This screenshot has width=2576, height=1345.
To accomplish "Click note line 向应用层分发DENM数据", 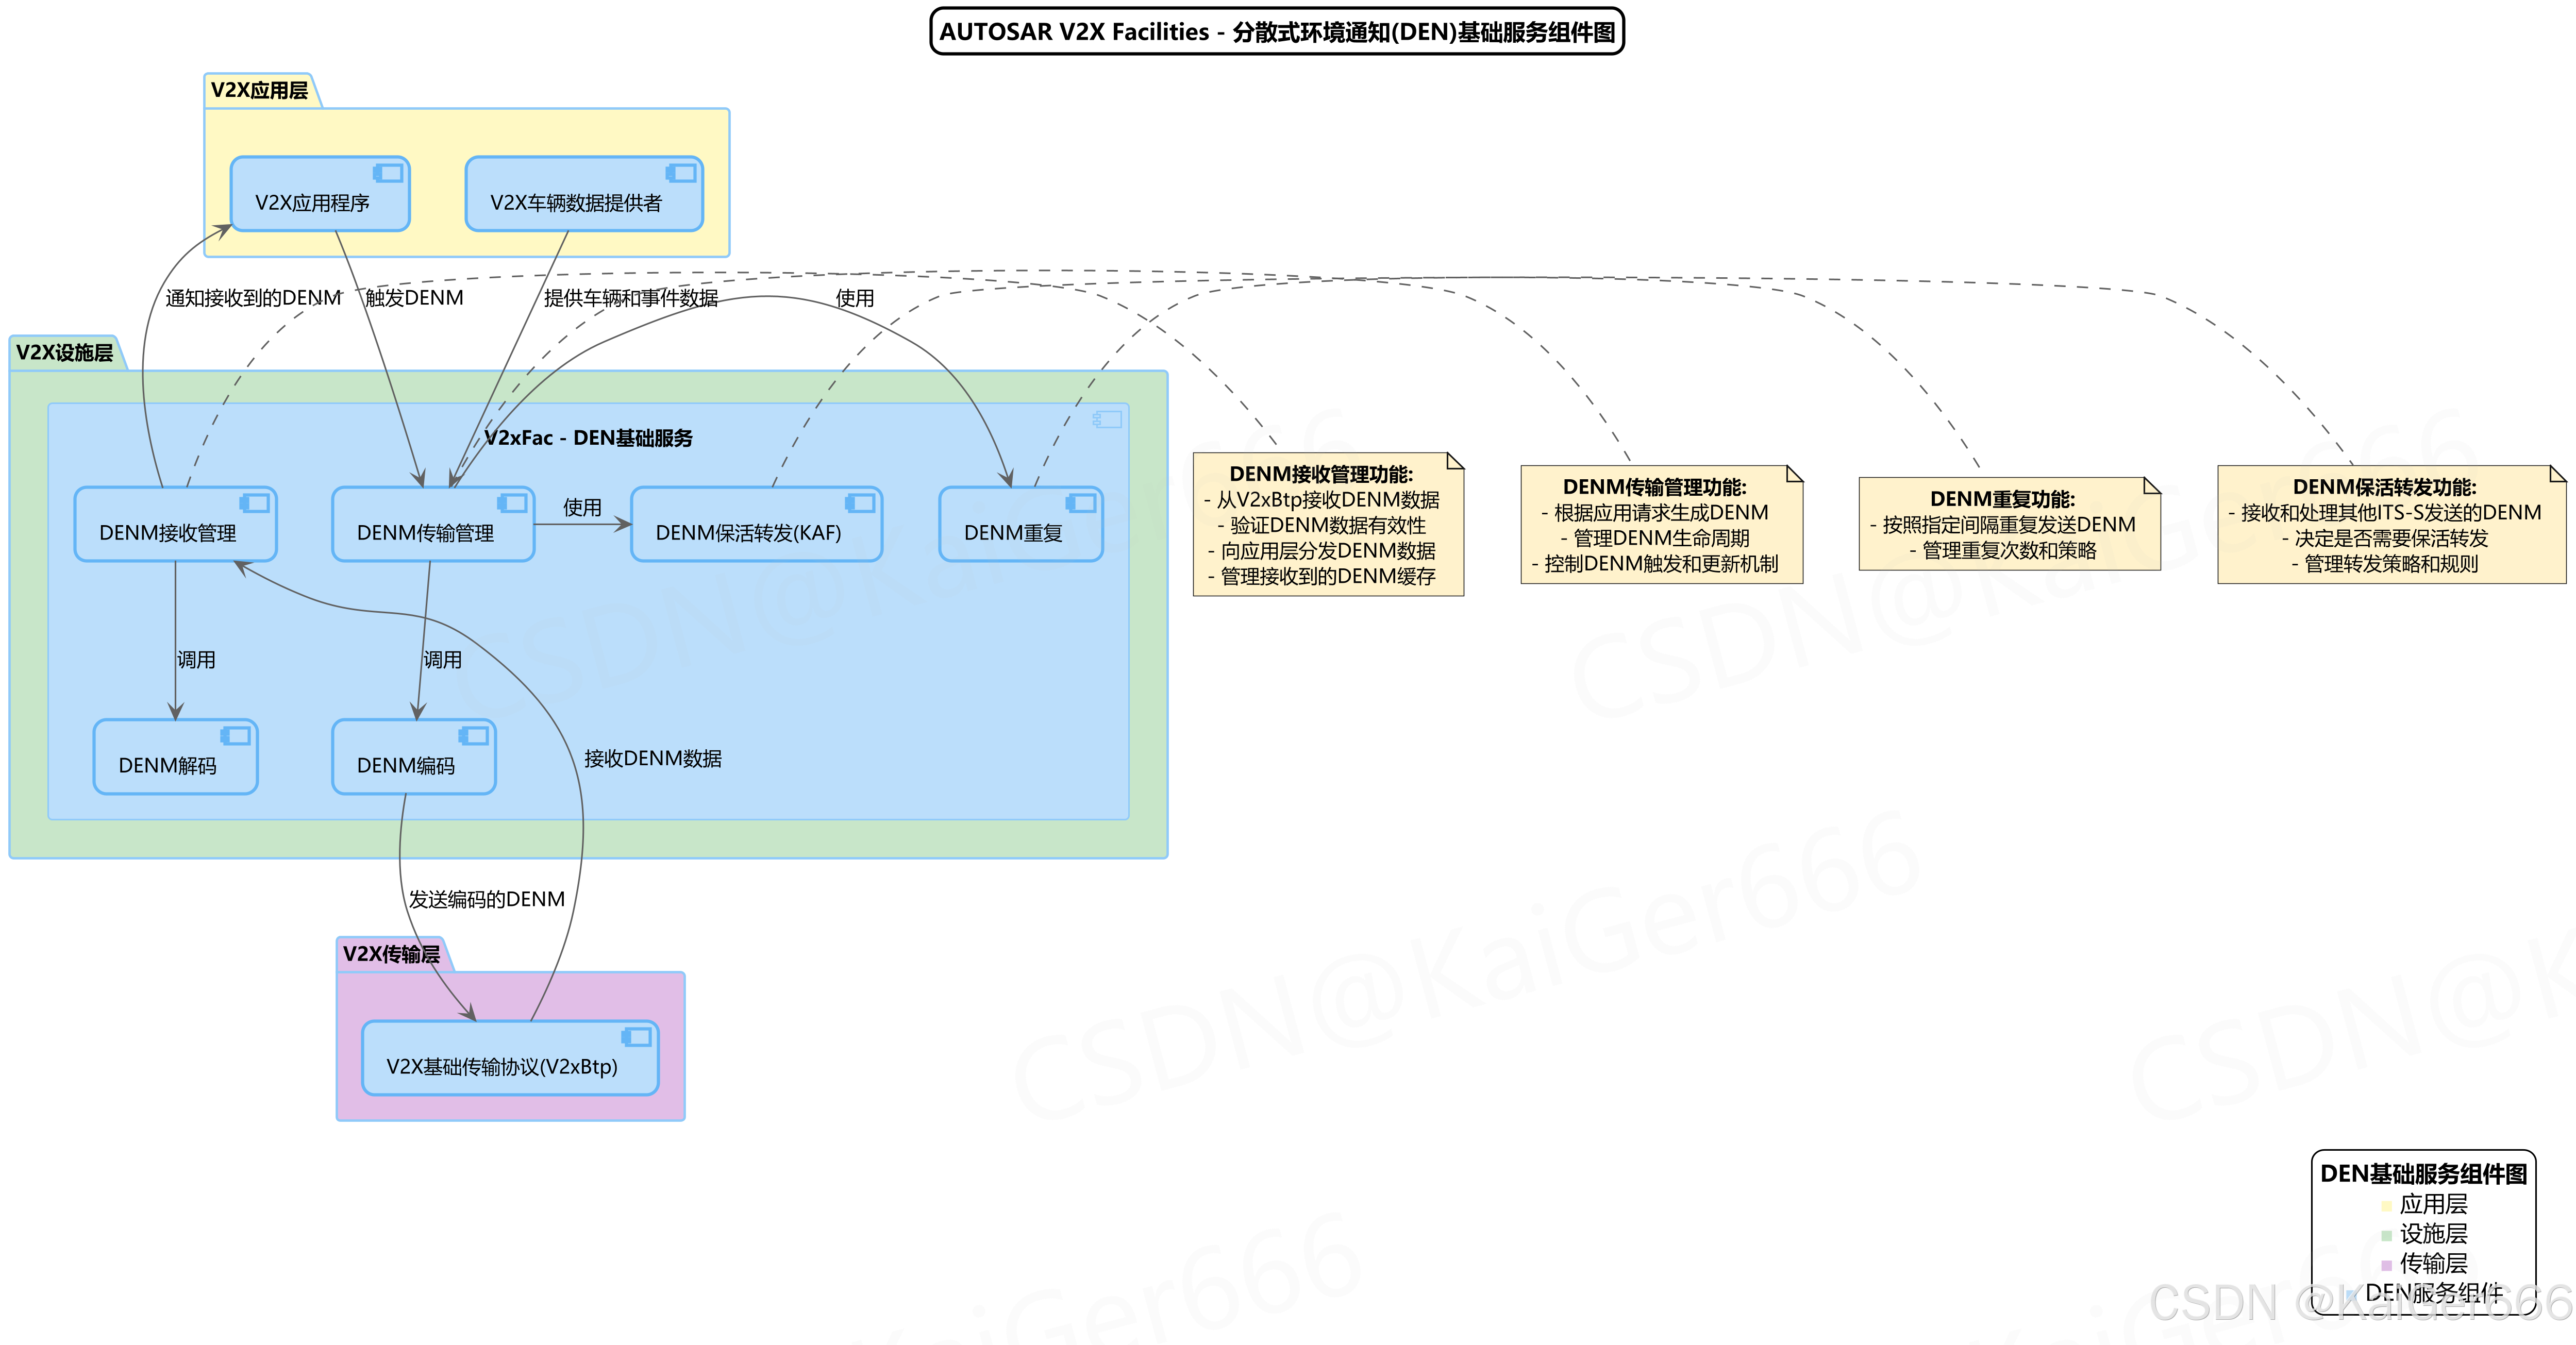I will [x=1321, y=551].
